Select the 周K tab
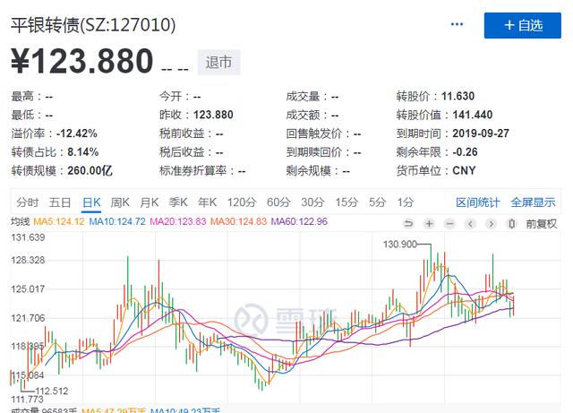Image resolution: width=573 pixels, height=413 pixels. pyautogui.click(x=120, y=202)
